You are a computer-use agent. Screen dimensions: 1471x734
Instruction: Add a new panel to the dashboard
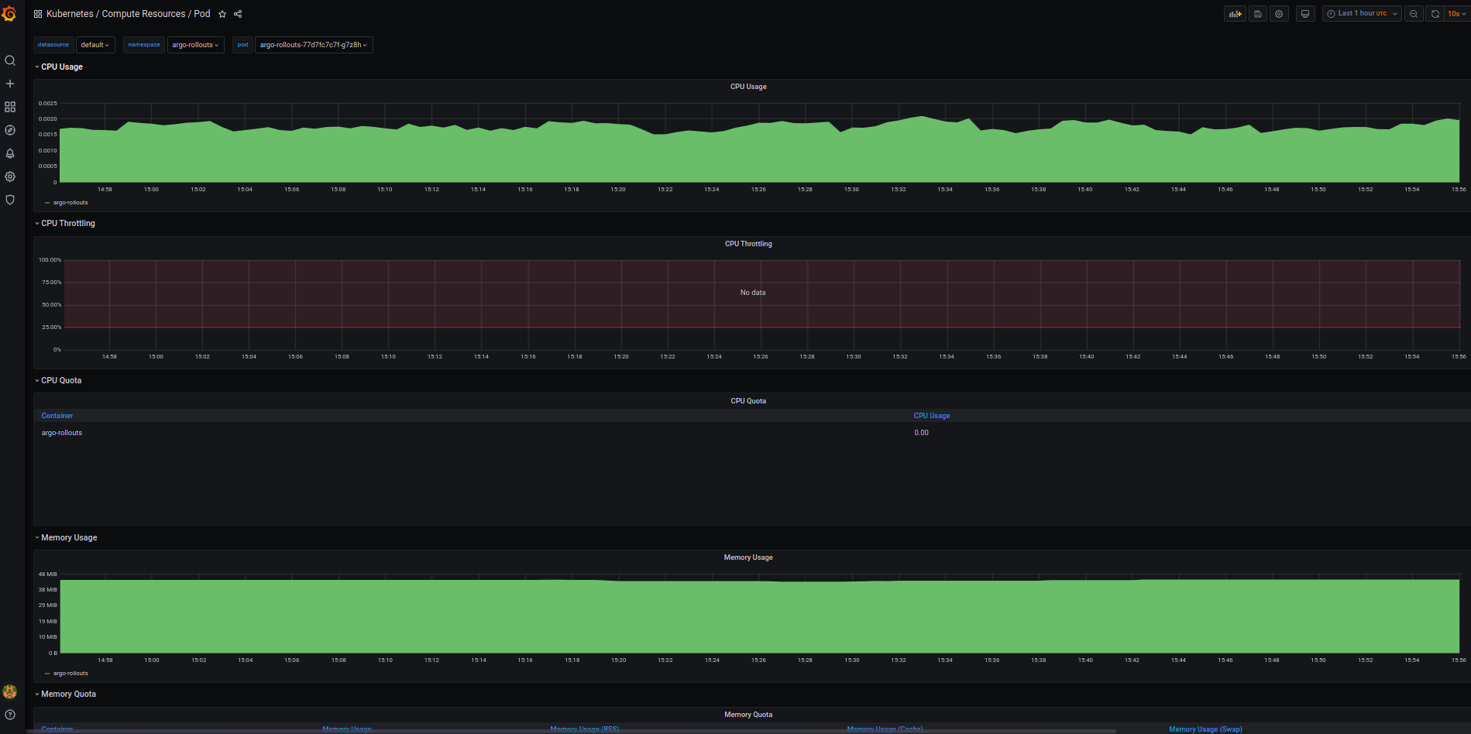(x=1235, y=14)
